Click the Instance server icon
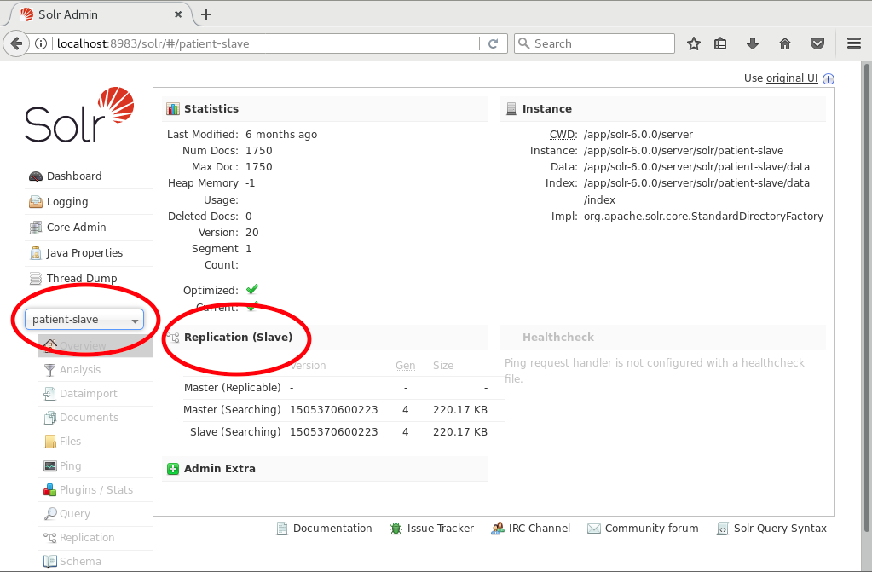 point(511,109)
